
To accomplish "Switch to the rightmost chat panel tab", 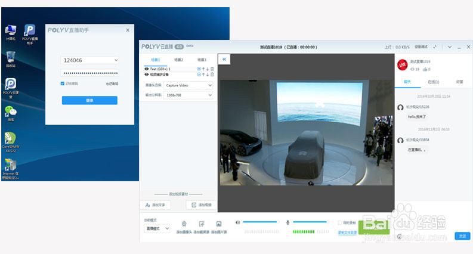I will [459, 82].
